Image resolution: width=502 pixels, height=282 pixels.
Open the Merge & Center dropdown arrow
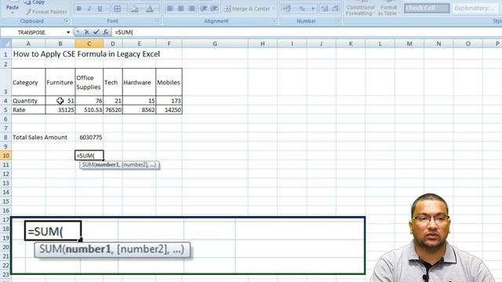pyautogui.click(x=273, y=9)
